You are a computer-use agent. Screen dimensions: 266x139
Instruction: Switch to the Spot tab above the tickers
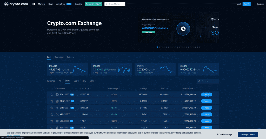click(x=49, y=57)
